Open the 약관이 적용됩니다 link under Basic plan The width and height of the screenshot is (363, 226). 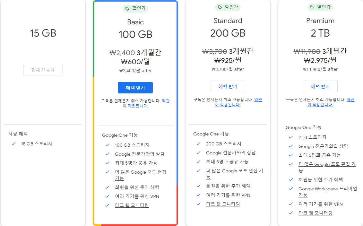tap(135, 106)
